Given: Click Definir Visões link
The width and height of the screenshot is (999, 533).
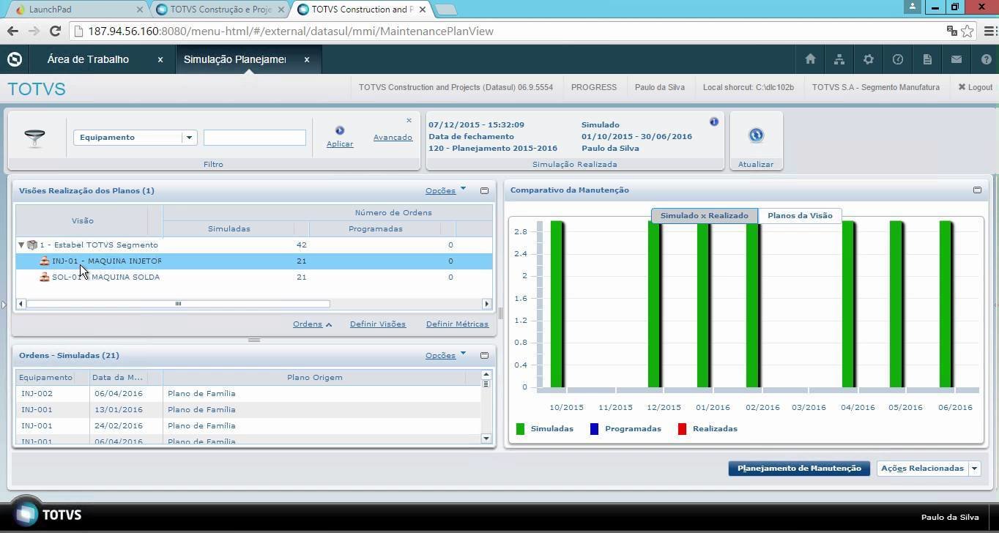Looking at the screenshot, I should (378, 324).
